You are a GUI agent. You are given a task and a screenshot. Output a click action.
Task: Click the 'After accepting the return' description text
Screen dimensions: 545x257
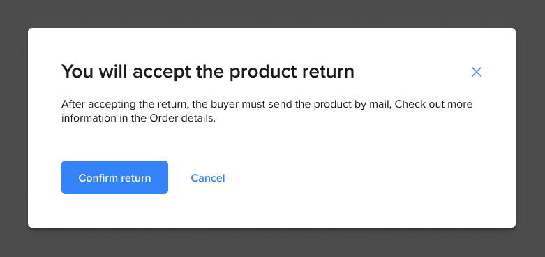click(x=267, y=111)
